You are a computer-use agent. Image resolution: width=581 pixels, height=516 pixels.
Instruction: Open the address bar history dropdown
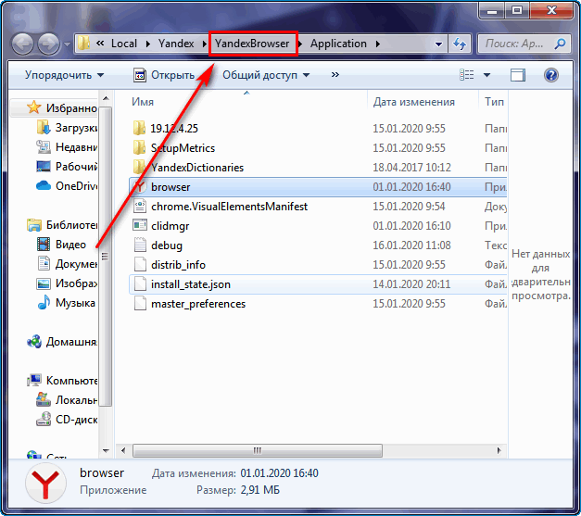(438, 44)
